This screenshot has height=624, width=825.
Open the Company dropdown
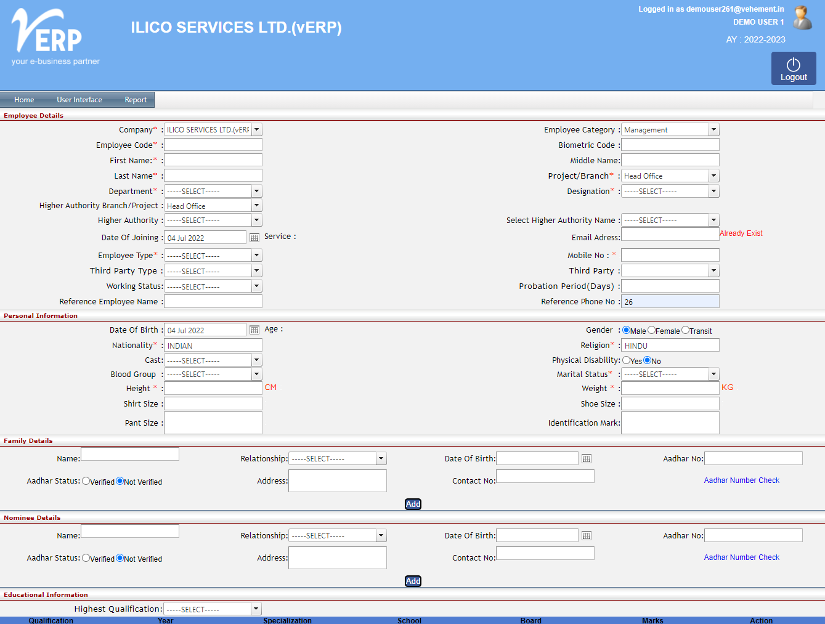tap(213, 129)
